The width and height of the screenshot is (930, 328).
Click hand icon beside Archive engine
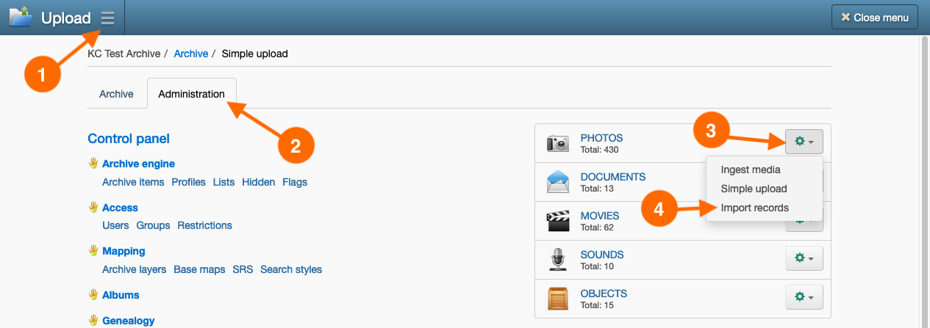coord(93,164)
